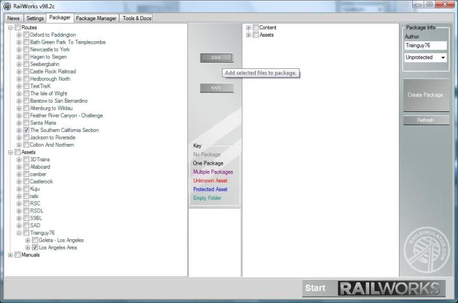The image size is (458, 303).
Task: Uncheck The Southern California Section route
Action: click(x=26, y=130)
